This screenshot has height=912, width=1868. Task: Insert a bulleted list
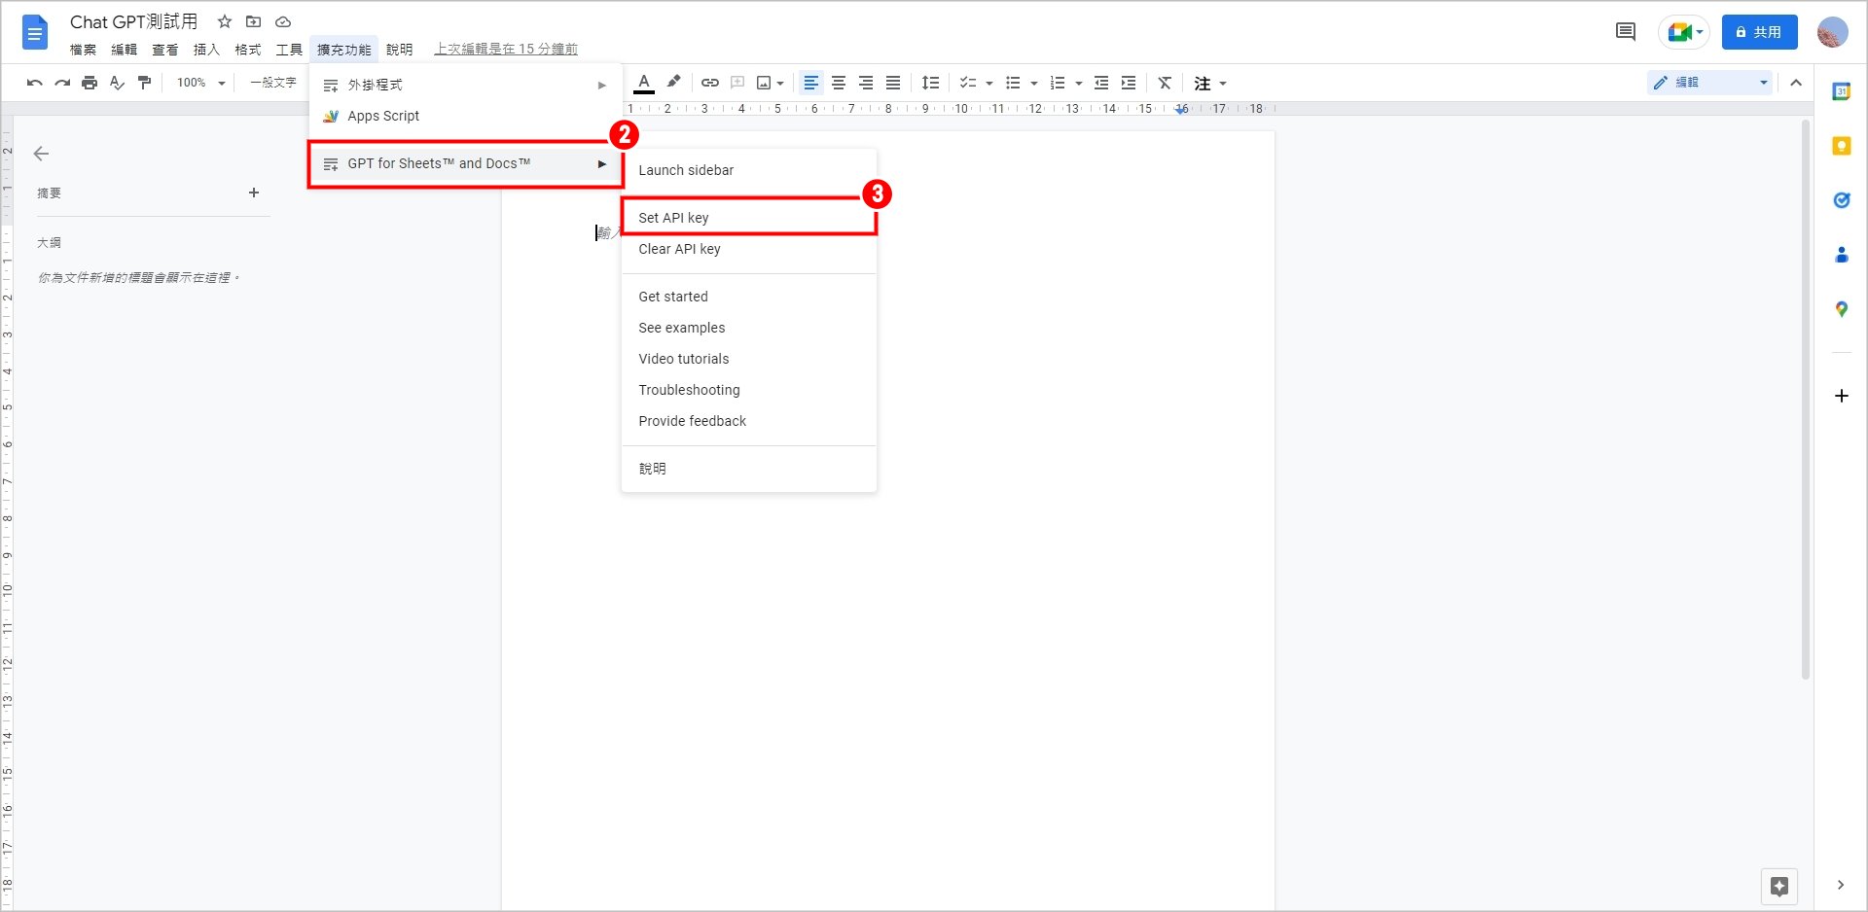click(x=1013, y=83)
